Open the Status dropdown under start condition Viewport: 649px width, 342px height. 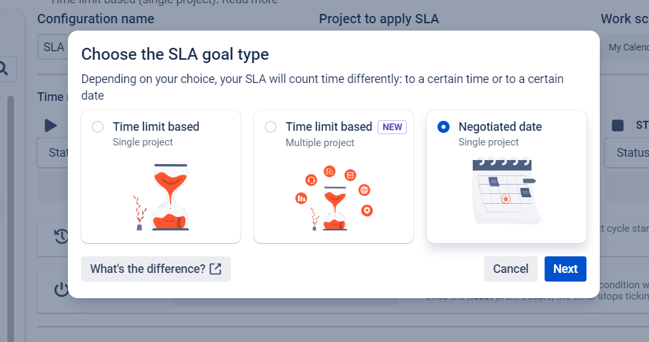pos(53,153)
